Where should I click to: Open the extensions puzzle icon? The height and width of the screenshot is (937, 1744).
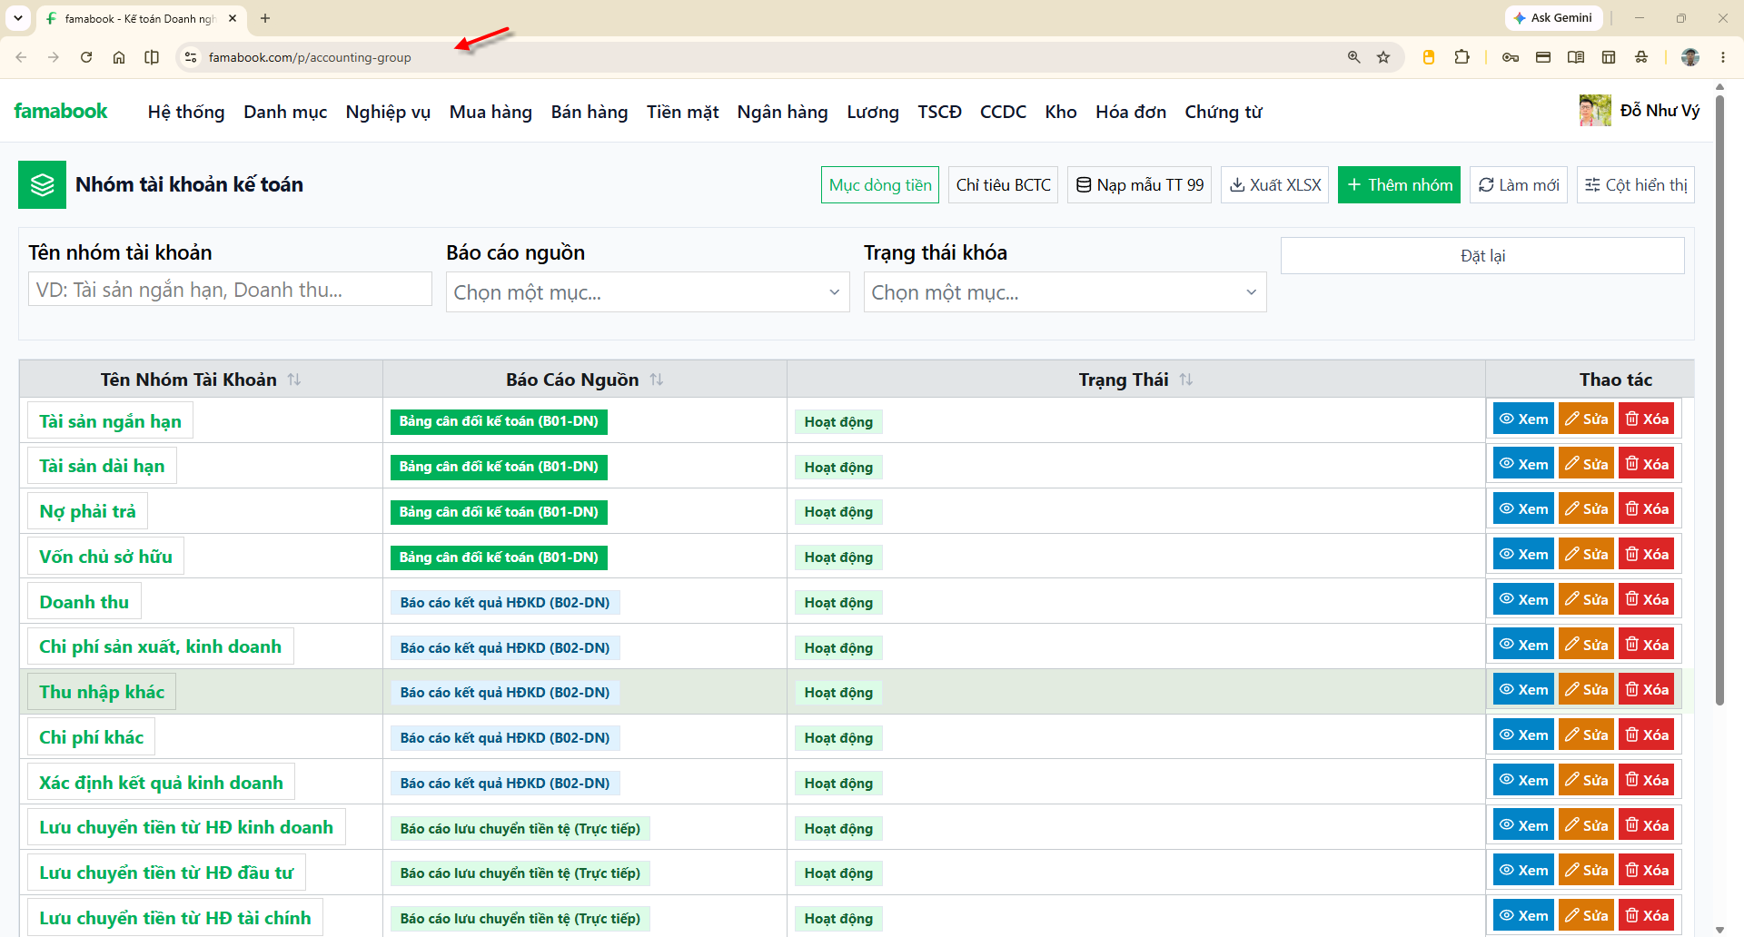[x=1462, y=57]
